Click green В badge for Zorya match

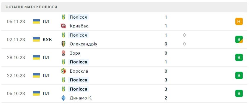[x=239, y=58]
